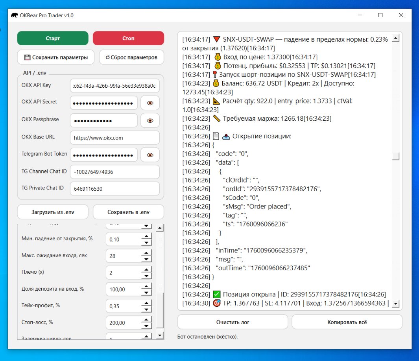Toggle visibility of Telegram Bot Token
Screen dimensions: 419x361
click(150, 155)
